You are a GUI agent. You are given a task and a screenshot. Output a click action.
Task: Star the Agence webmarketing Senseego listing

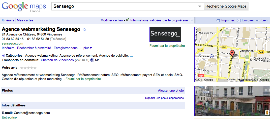[x=84, y=29]
